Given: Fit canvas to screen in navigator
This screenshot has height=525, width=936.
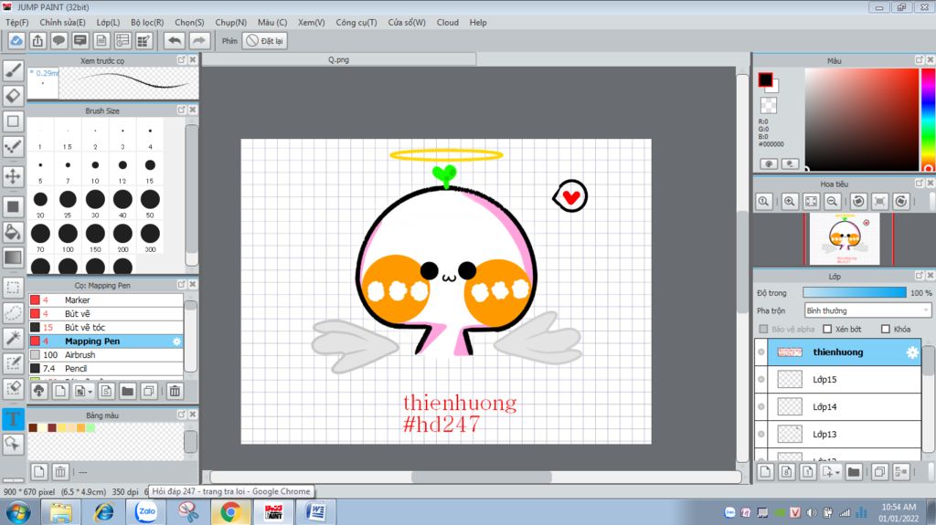Looking at the screenshot, I should coord(812,202).
